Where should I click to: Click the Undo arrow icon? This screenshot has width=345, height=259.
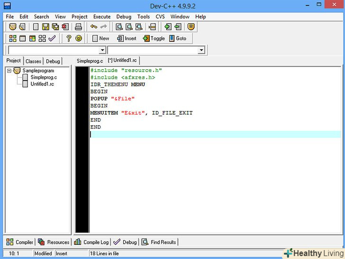[x=94, y=27]
